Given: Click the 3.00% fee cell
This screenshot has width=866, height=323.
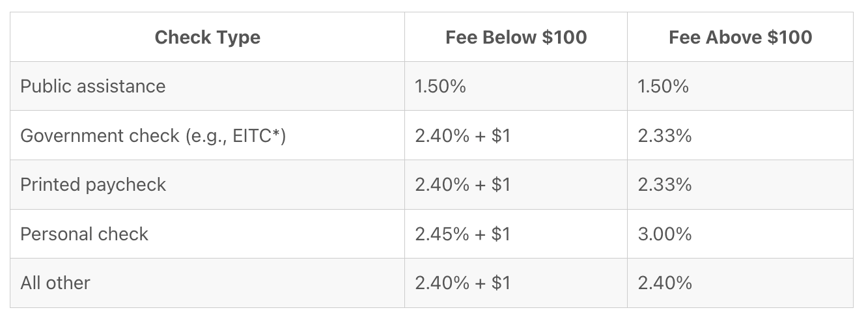Looking at the screenshot, I should pyautogui.click(x=664, y=234).
